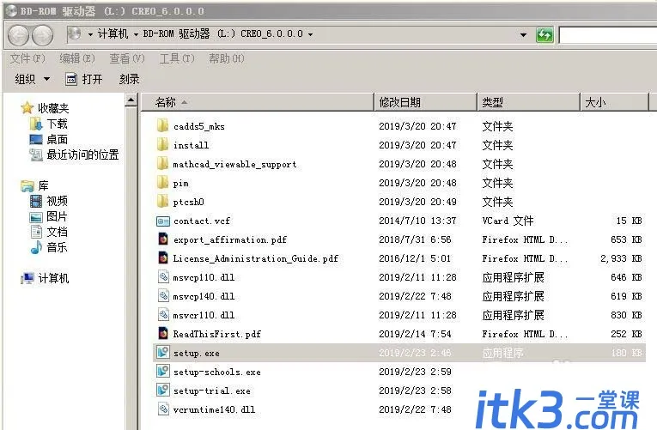Select the cadds5_mks folder icon
The height and width of the screenshot is (430, 657).
pyautogui.click(x=162, y=125)
